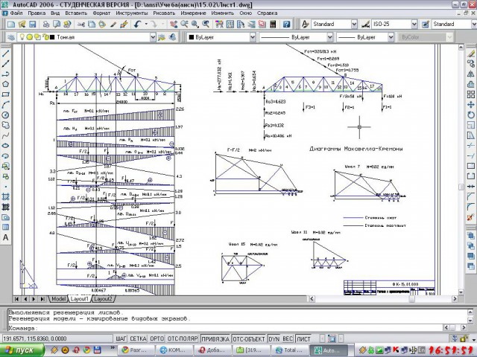
Task: Click the Layer Previous icon
Action: pyautogui.click(x=172, y=37)
